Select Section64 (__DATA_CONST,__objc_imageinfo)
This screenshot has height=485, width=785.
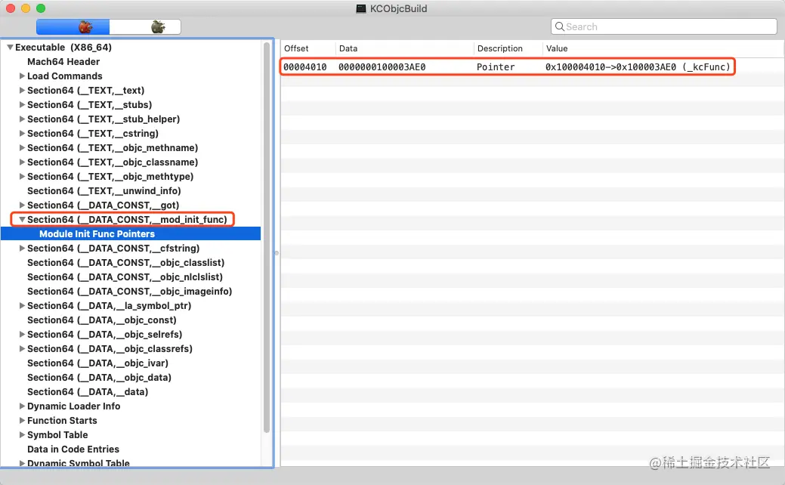pos(130,292)
